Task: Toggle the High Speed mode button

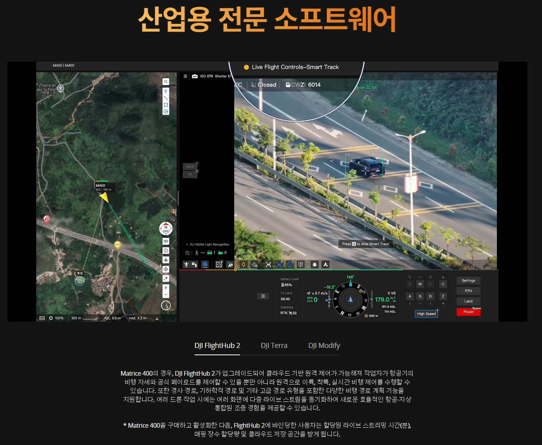Action: tap(426, 314)
